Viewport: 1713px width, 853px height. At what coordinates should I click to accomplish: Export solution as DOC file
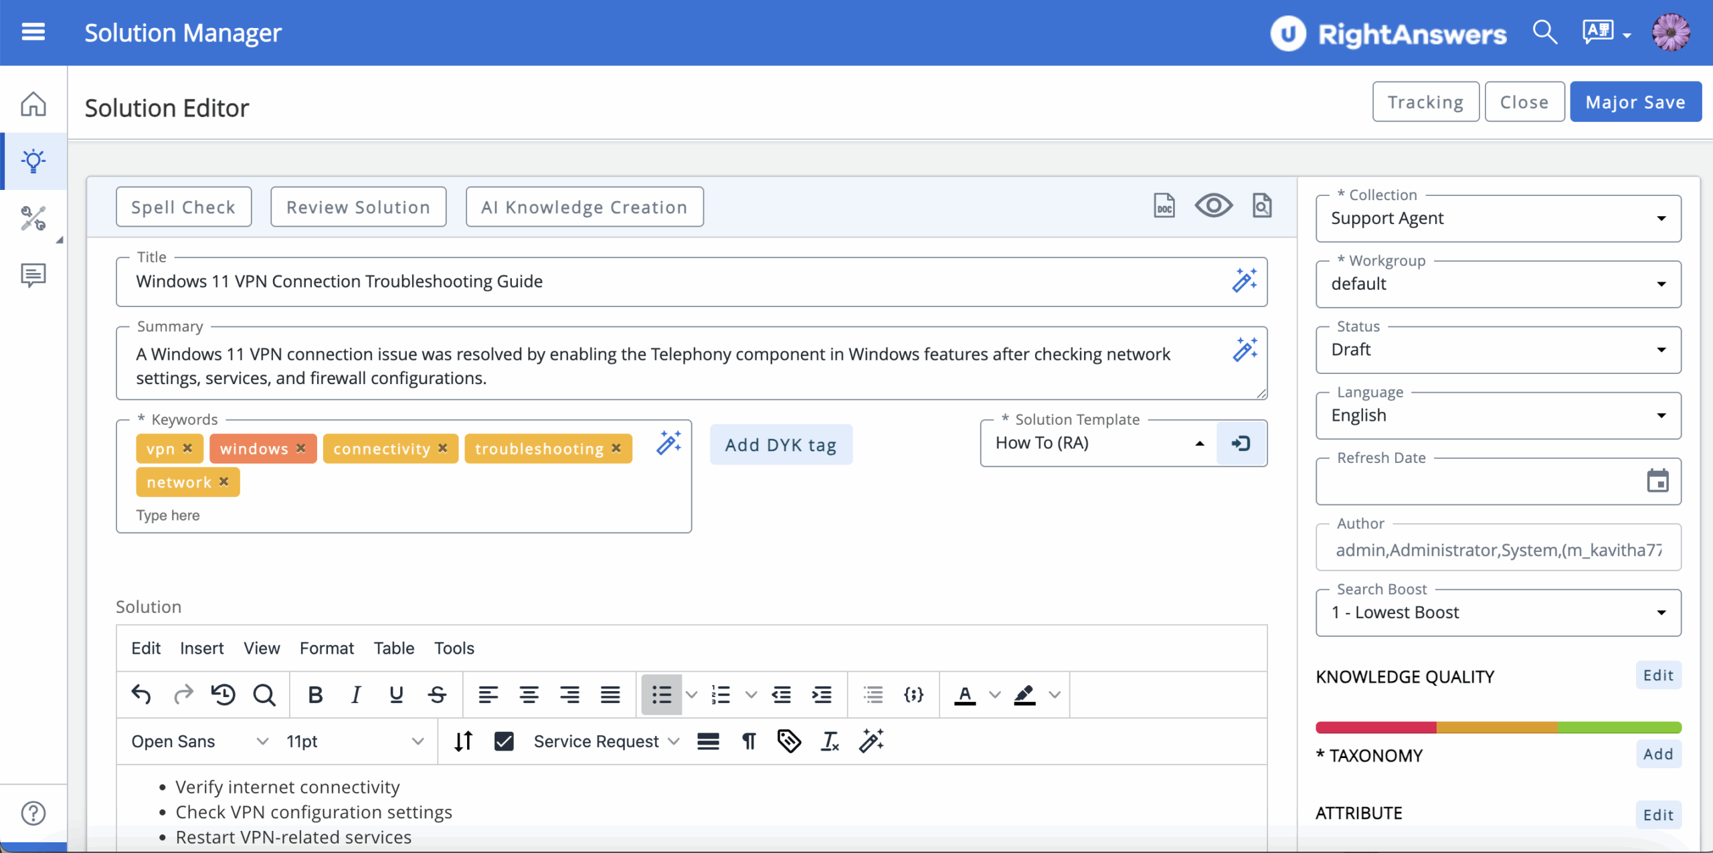1164,206
